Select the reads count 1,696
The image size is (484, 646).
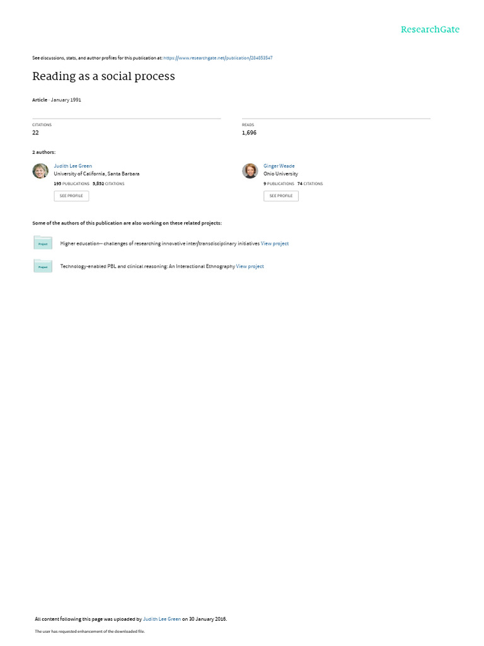click(x=249, y=132)
